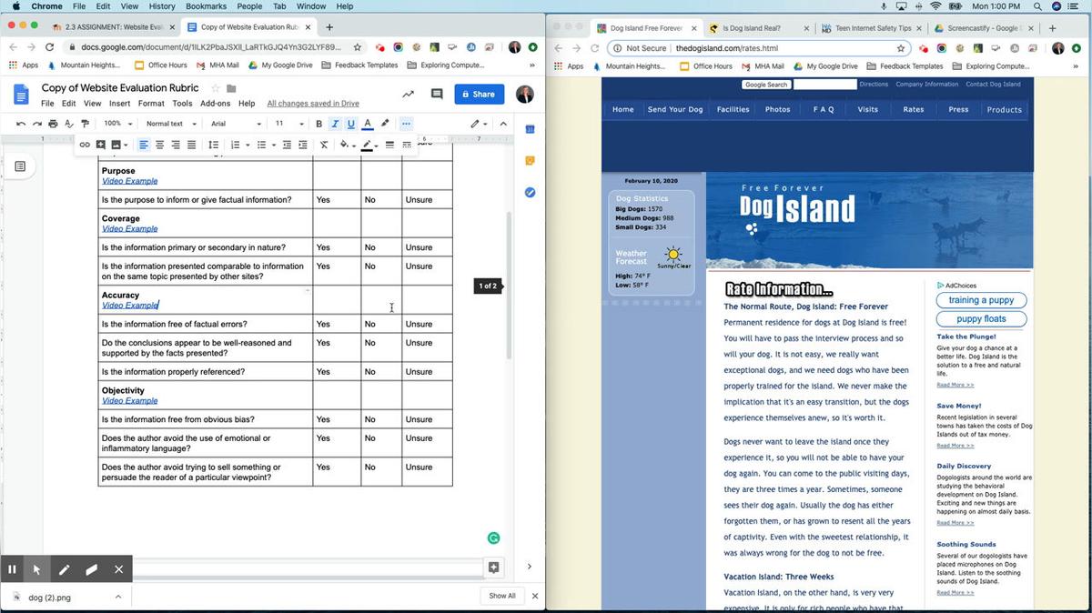Open the zoom level 100% dropdown
Image resolution: width=1092 pixels, height=613 pixels.
(x=116, y=124)
